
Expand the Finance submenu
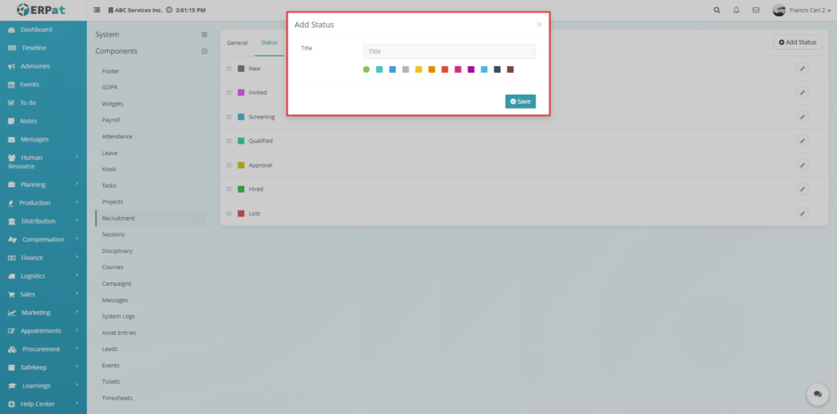(x=77, y=257)
